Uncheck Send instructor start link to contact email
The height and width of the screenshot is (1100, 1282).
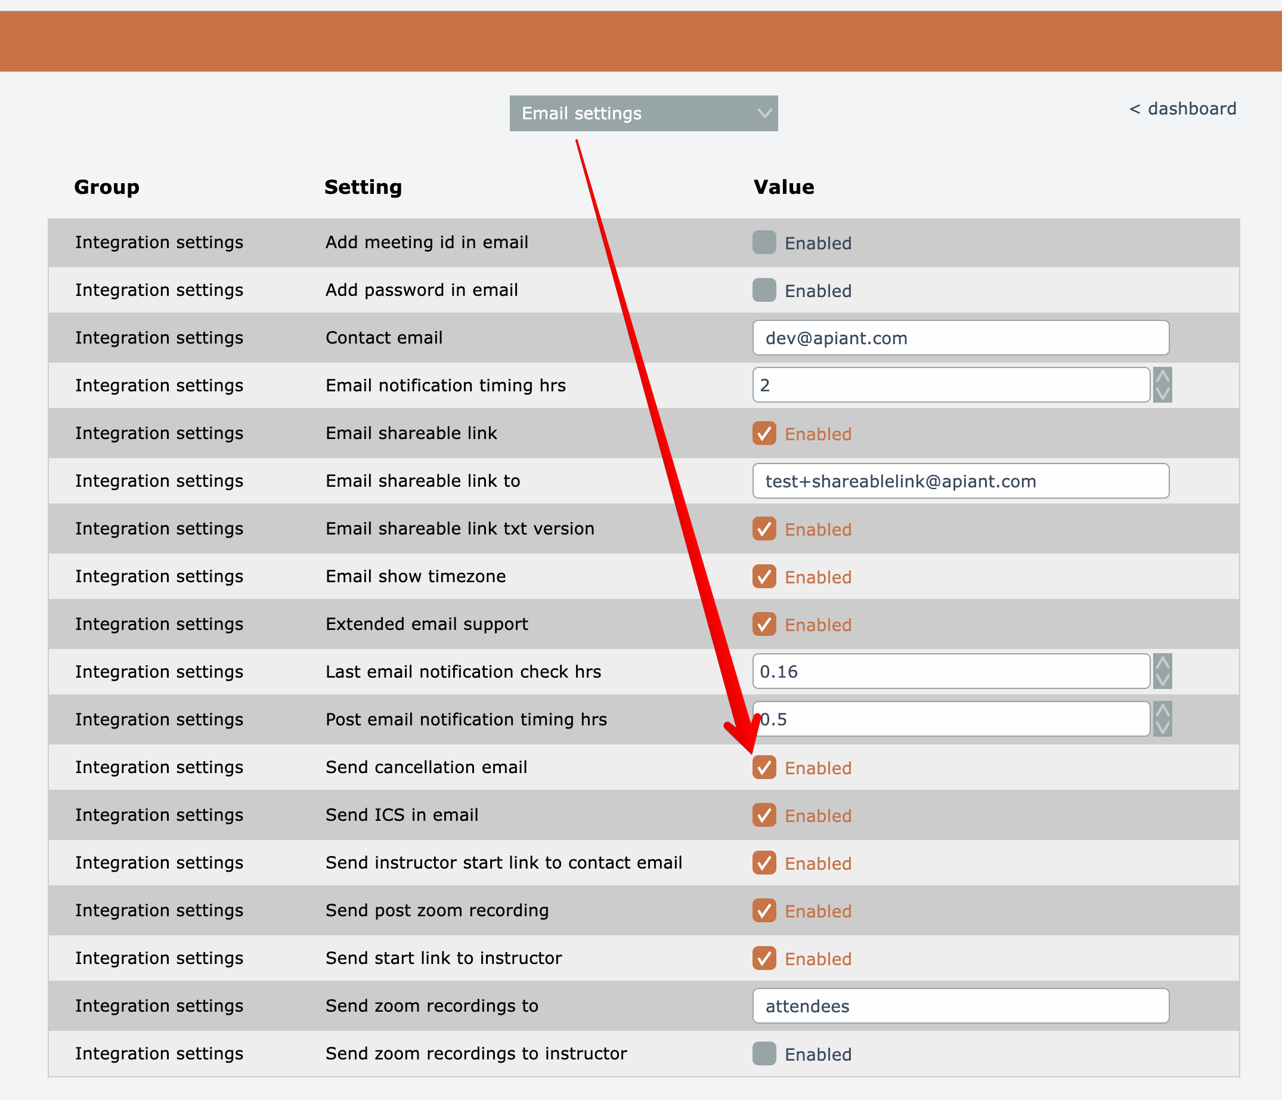pos(764,863)
